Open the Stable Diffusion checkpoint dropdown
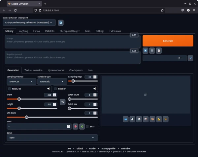Image resolution: width=198 pixels, height=157 pixels. [x=29, y=22]
